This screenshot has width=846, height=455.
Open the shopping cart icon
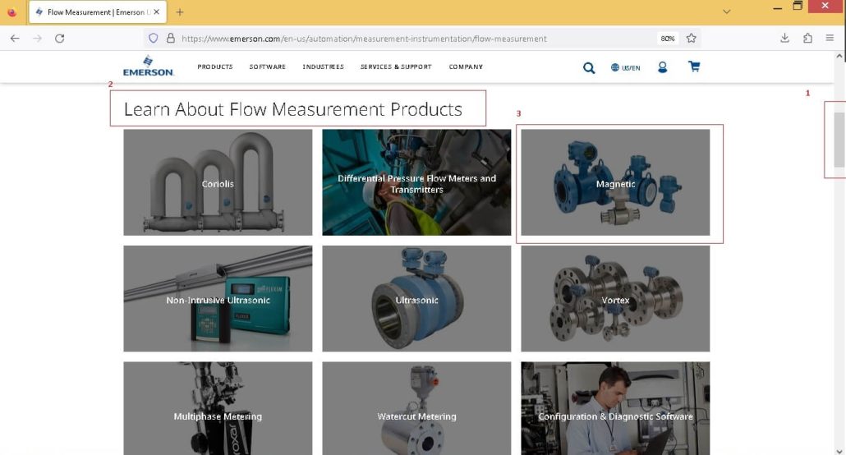[694, 67]
